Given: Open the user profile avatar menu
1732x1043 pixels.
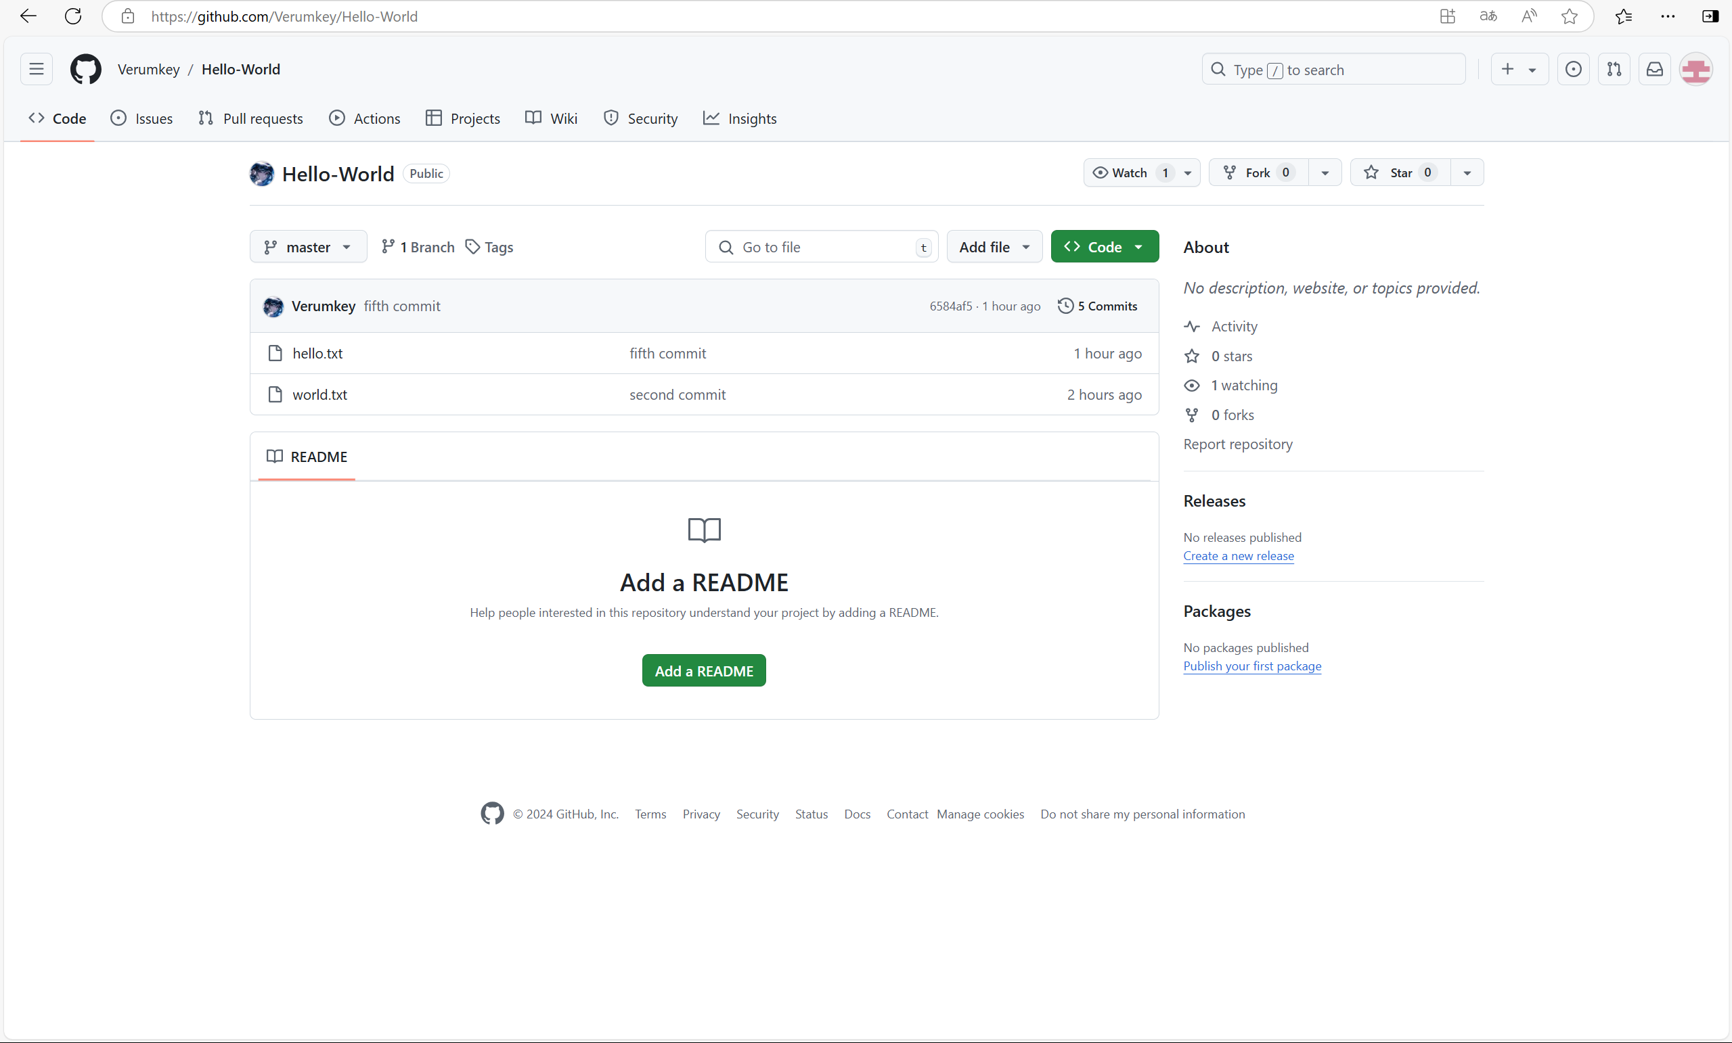Looking at the screenshot, I should 1696,70.
